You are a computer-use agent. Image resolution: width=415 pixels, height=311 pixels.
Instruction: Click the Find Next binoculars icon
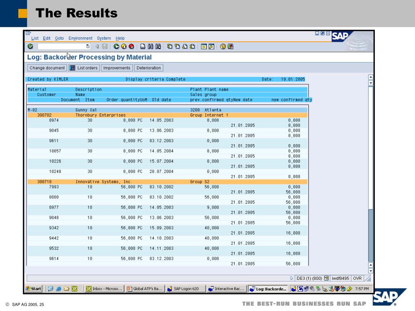coord(158,47)
